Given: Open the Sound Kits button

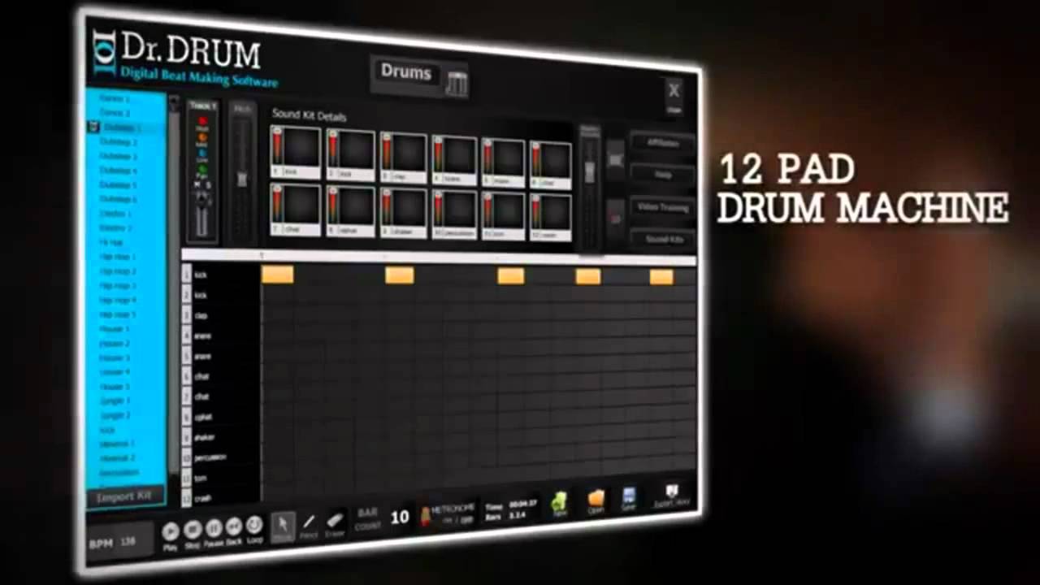Looking at the screenshot, I should (663, 240).
